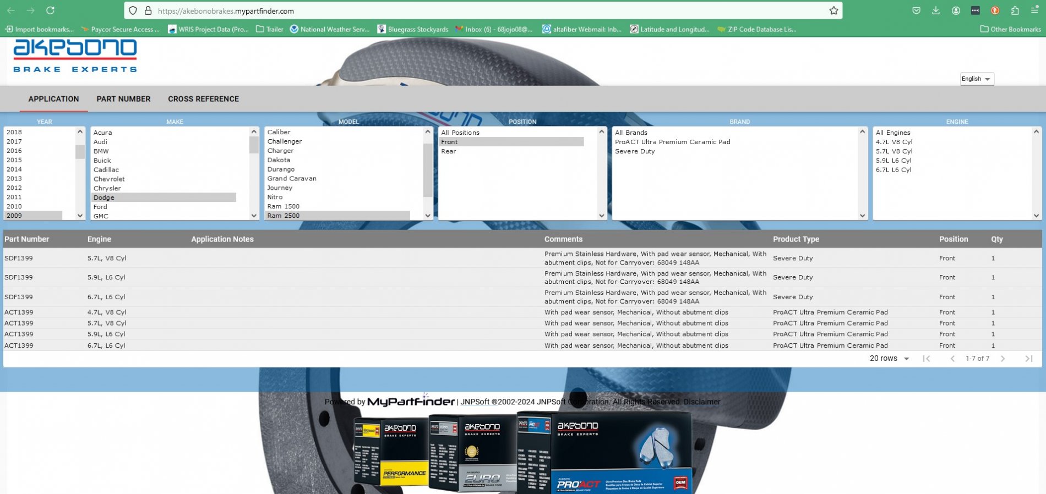Viewport: 1046px width, 494px height.
Task: Open the MyPartFinder footer logo link
Action: [x=411, y=402]
